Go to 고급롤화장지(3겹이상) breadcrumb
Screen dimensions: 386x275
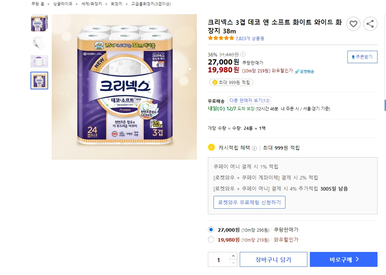(x=151, y=4)
